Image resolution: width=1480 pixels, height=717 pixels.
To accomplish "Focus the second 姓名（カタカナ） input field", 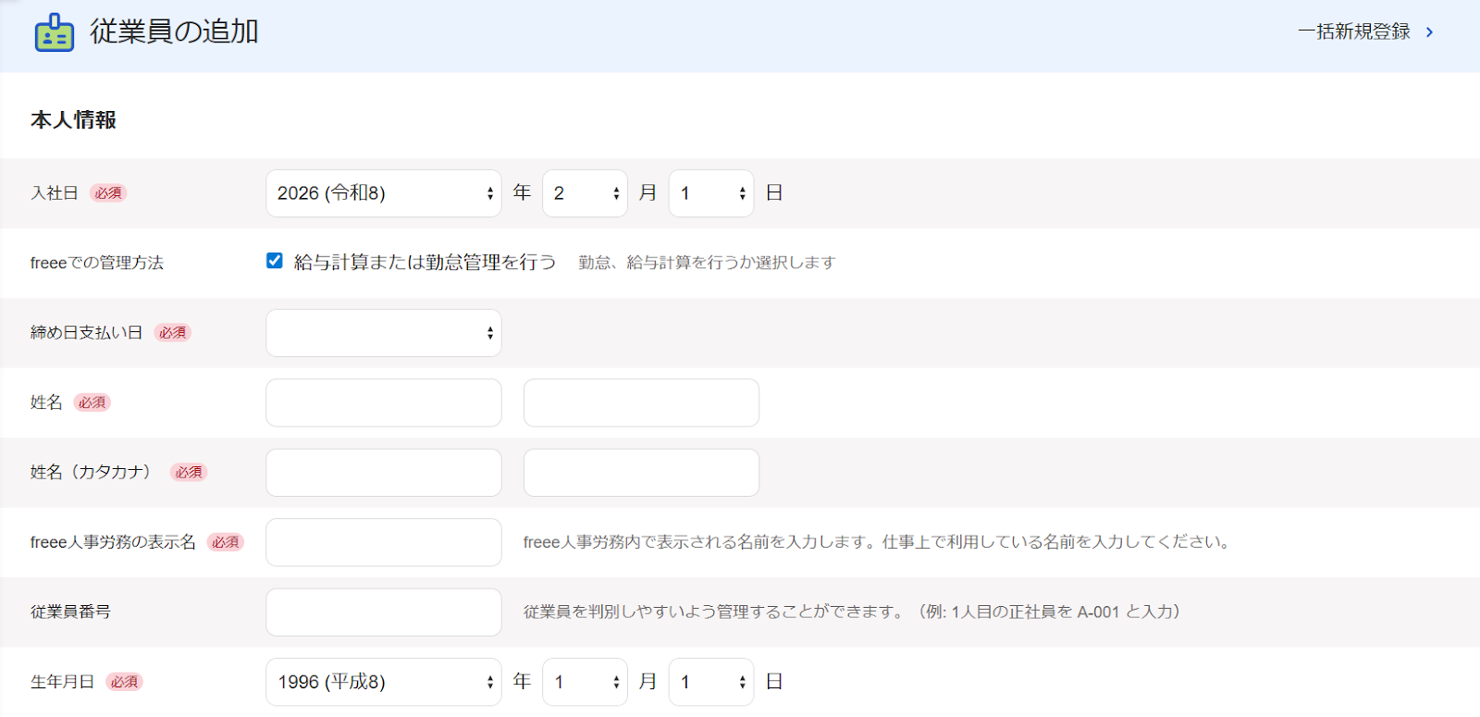I will coord(641,473).
